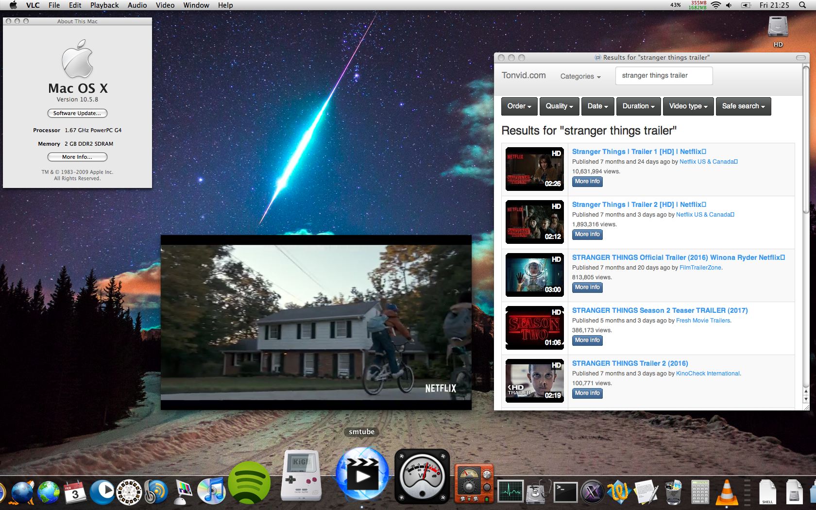
Task: Click the smtube icon in the dock
Action: point(362,475)
